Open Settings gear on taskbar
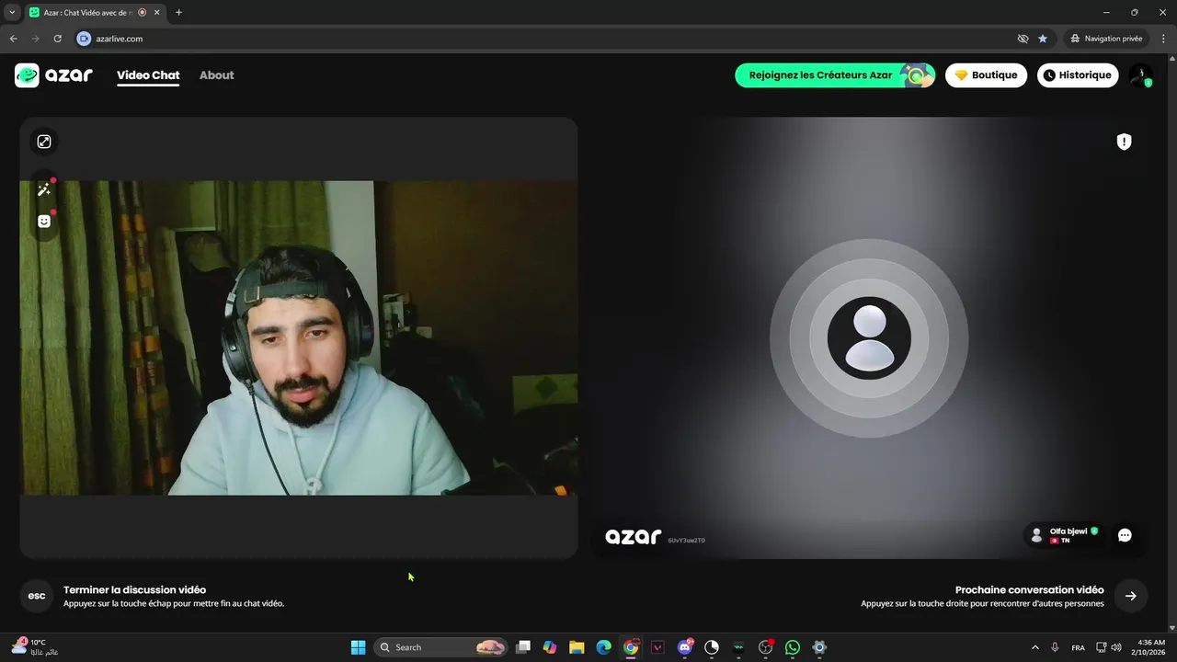1177x662 pixels. tap(819, 647)
